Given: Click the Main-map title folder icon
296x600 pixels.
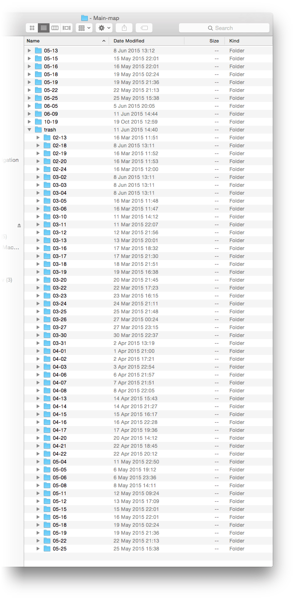Looking at the screenshot, I should coord(85,18).
